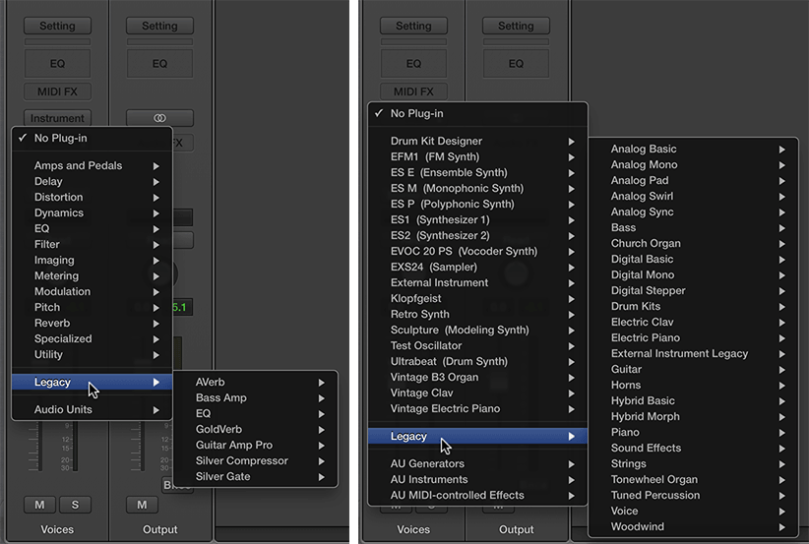Select Sound Effects legacy category
The height and width of the screenshot is (544, 809).
[x=693, y=449]
